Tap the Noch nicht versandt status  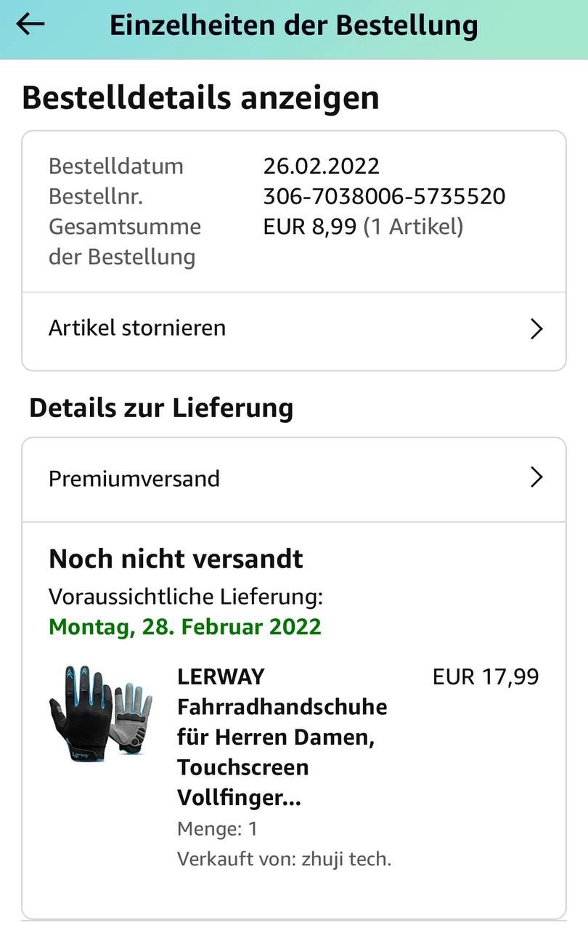(176, 559)
